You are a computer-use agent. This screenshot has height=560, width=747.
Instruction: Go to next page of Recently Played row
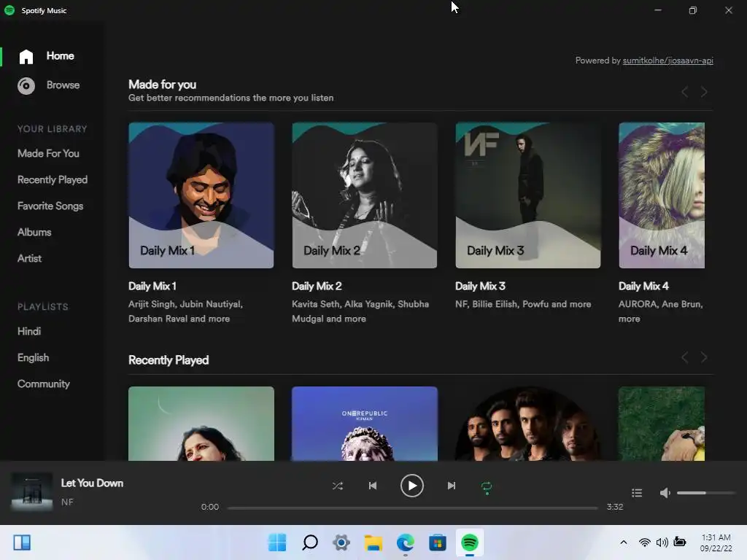(x=704, y=357)
